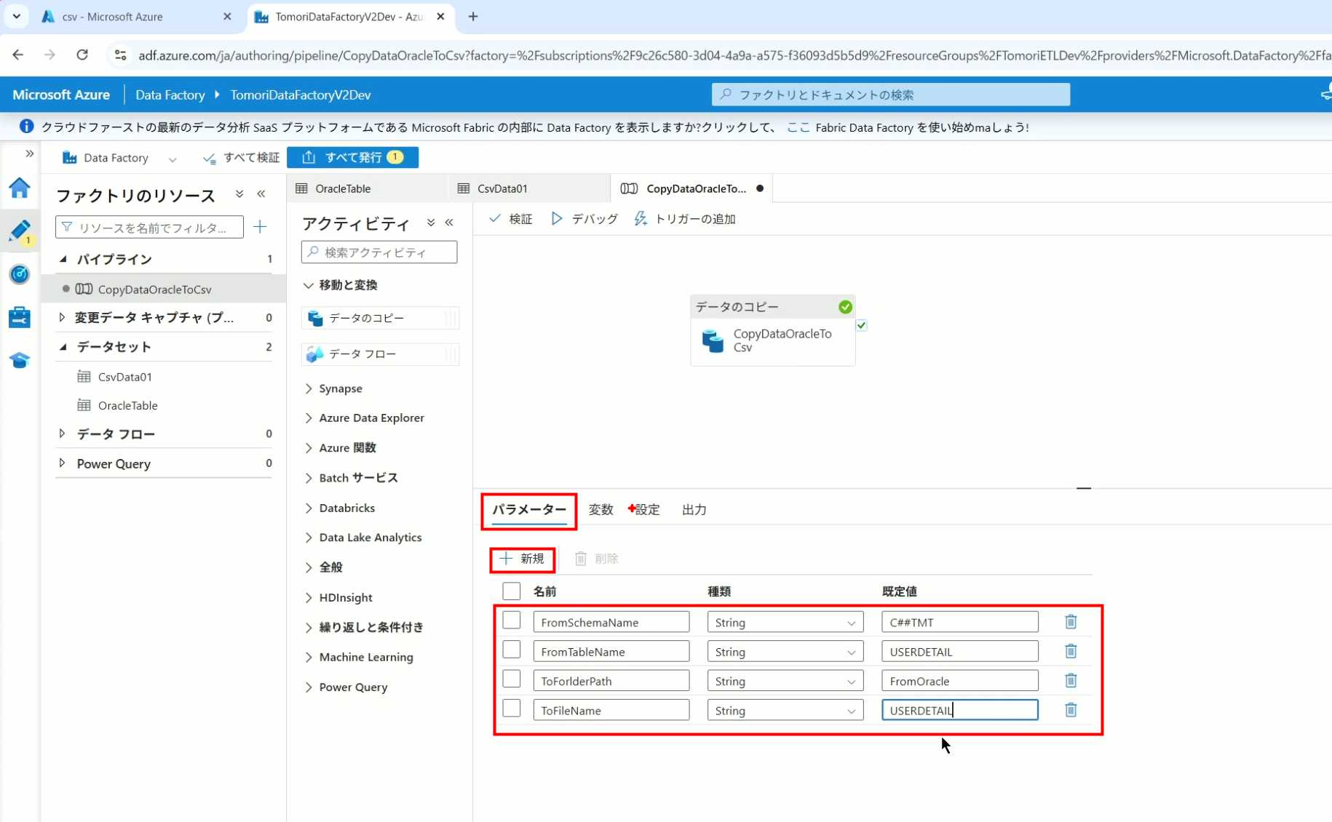The height and width of the screenshot is (822, 1332).
Task: Toggle the select-all checkbox beside 名前 header
Action: [x=512, y=591]
